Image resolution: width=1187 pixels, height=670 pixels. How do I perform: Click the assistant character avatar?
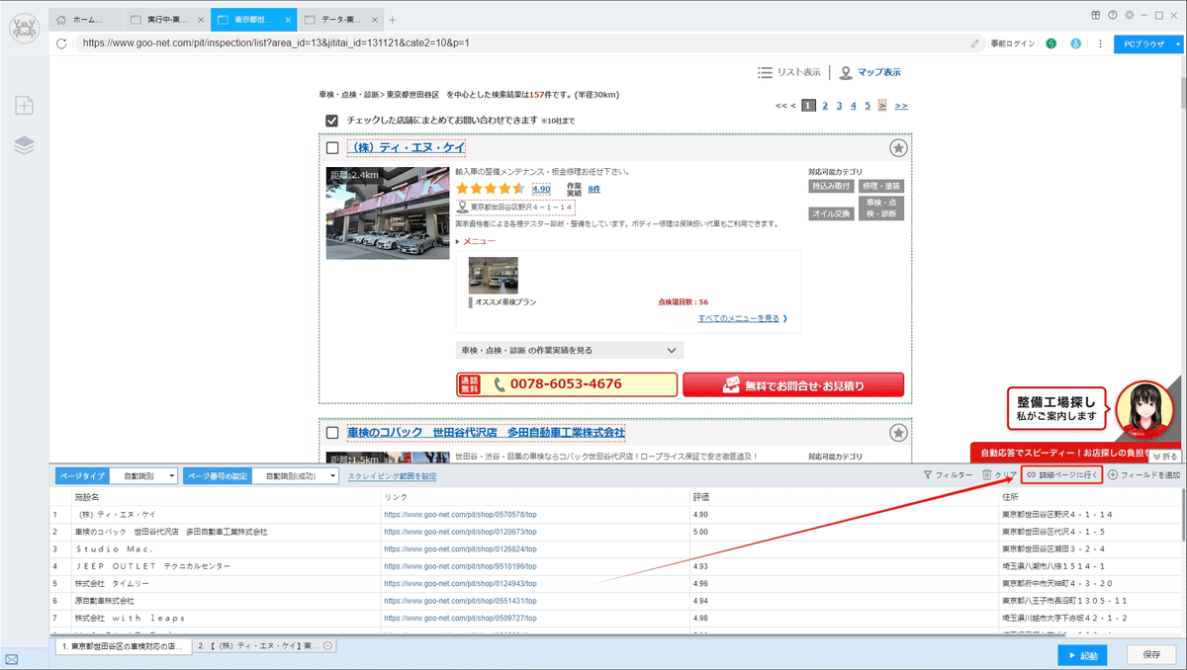tap(1143, 408)
